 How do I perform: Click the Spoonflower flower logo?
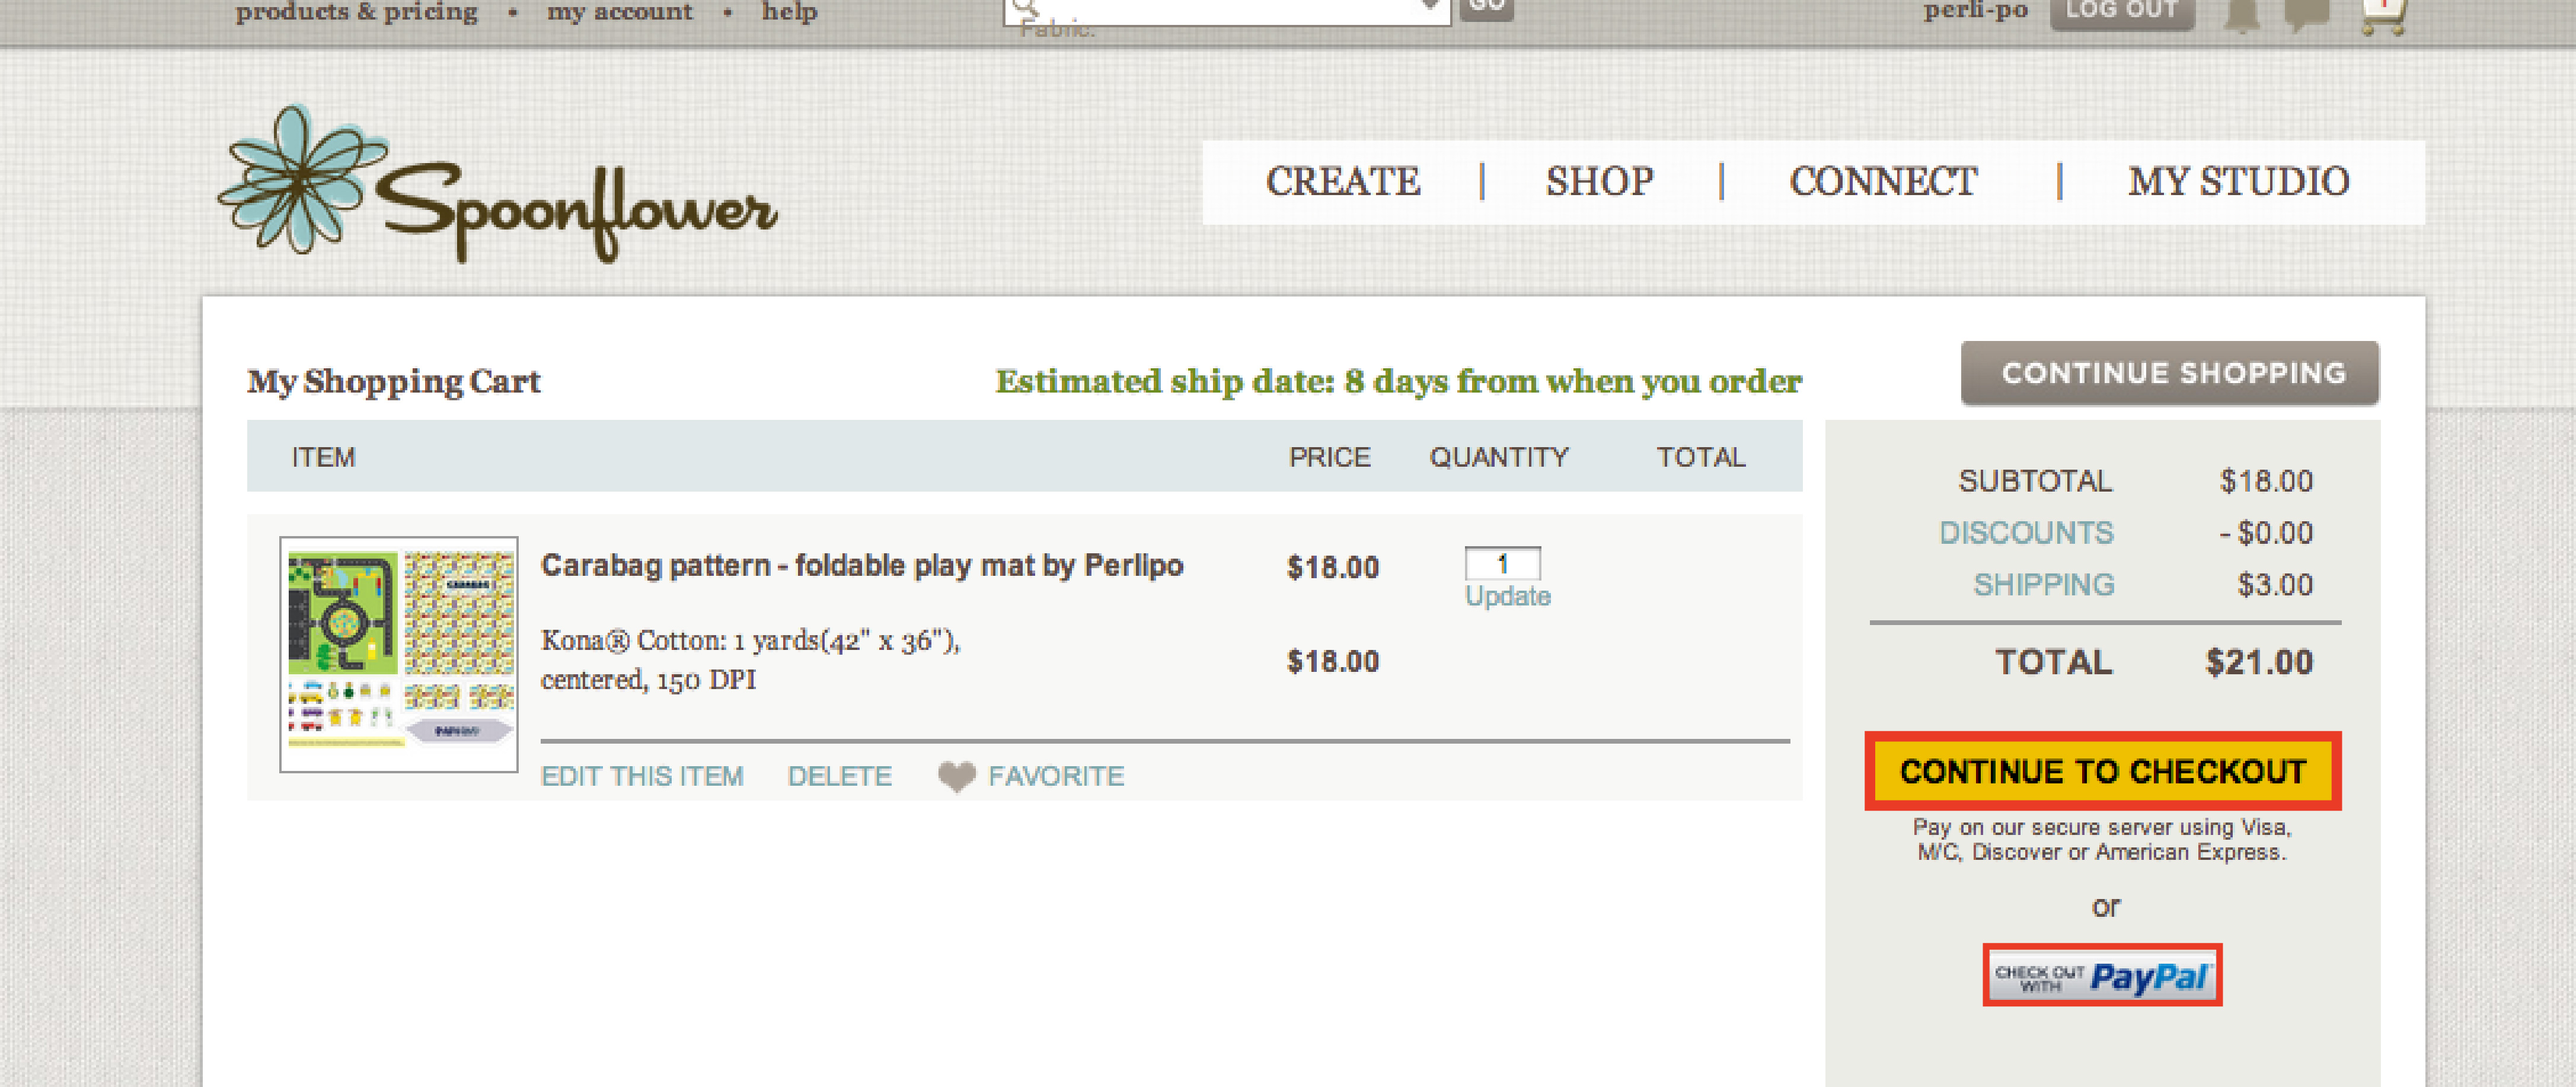(300, 180)
